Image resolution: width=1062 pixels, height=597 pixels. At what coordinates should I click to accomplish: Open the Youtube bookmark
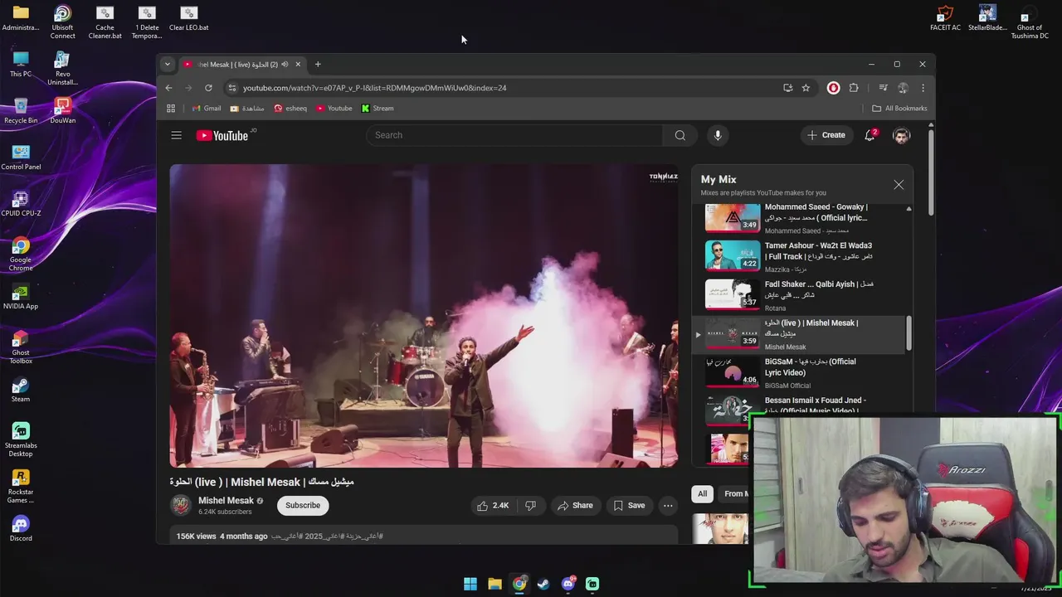tap(334, 108)
